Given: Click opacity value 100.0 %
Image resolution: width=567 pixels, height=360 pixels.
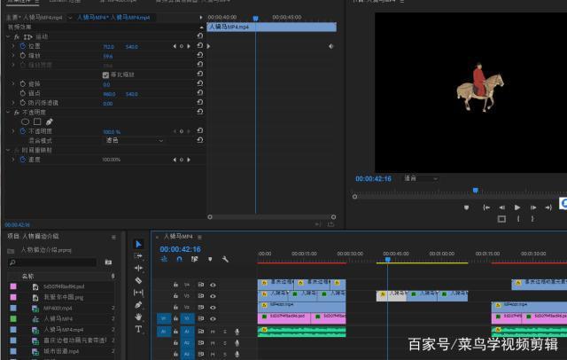Looking at the screenshot, I should click(112, 132).
